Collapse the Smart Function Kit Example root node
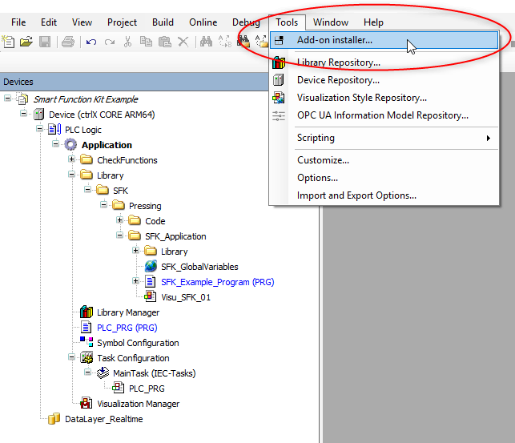Image resolution: width=515 pixels, height=443 pixels. [7, 98]
